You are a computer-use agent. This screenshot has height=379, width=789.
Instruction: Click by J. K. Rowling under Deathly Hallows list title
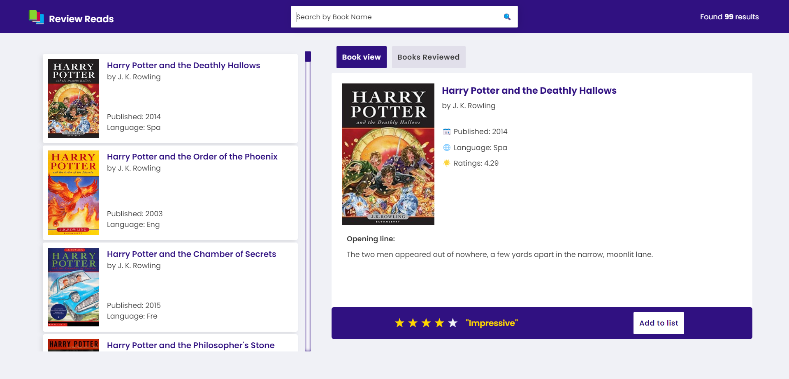click(x=134, y=77)
